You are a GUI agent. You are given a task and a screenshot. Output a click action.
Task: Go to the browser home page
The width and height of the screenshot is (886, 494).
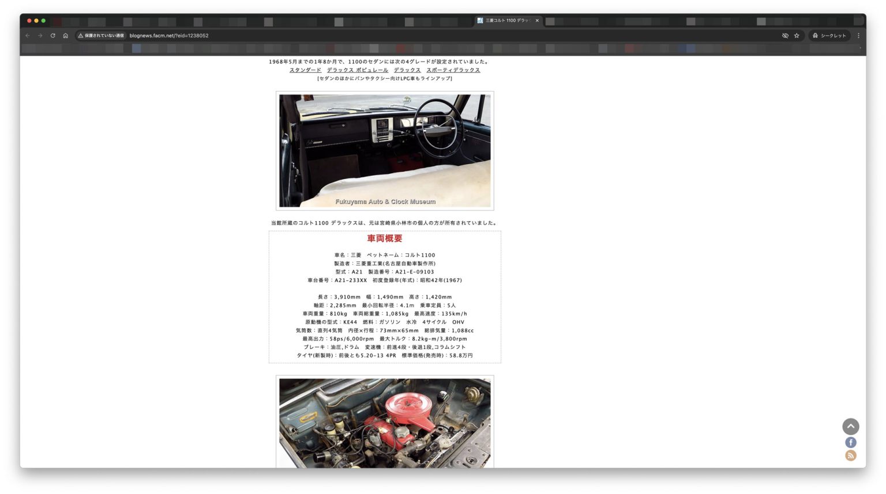pyautogui.click(x=65, y=36)
